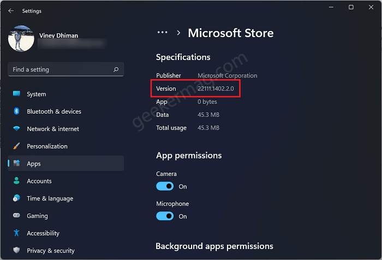Screen dimensions: 382x260
Task: Click the Time & language globe icon
Action: click(16, 198)
